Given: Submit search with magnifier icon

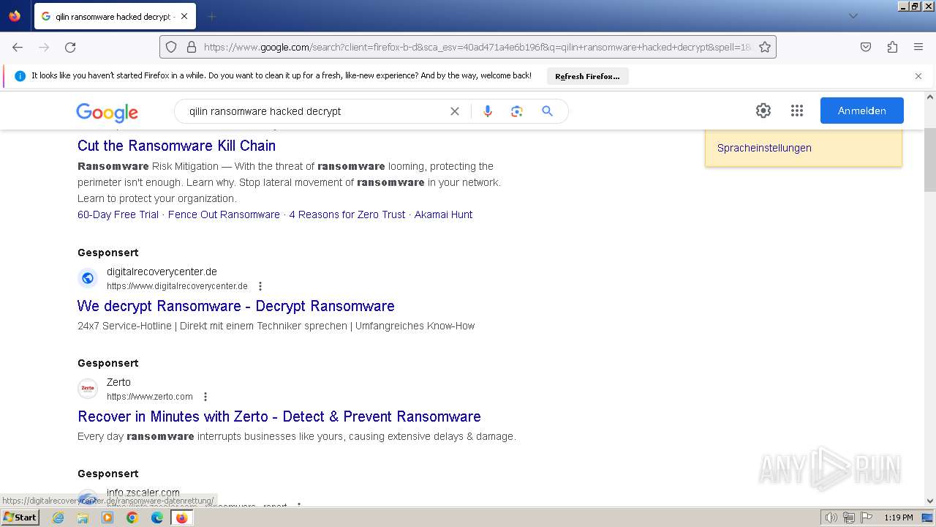Looking at the screenshot, I should pyautogui.click(x=547, y=111).
